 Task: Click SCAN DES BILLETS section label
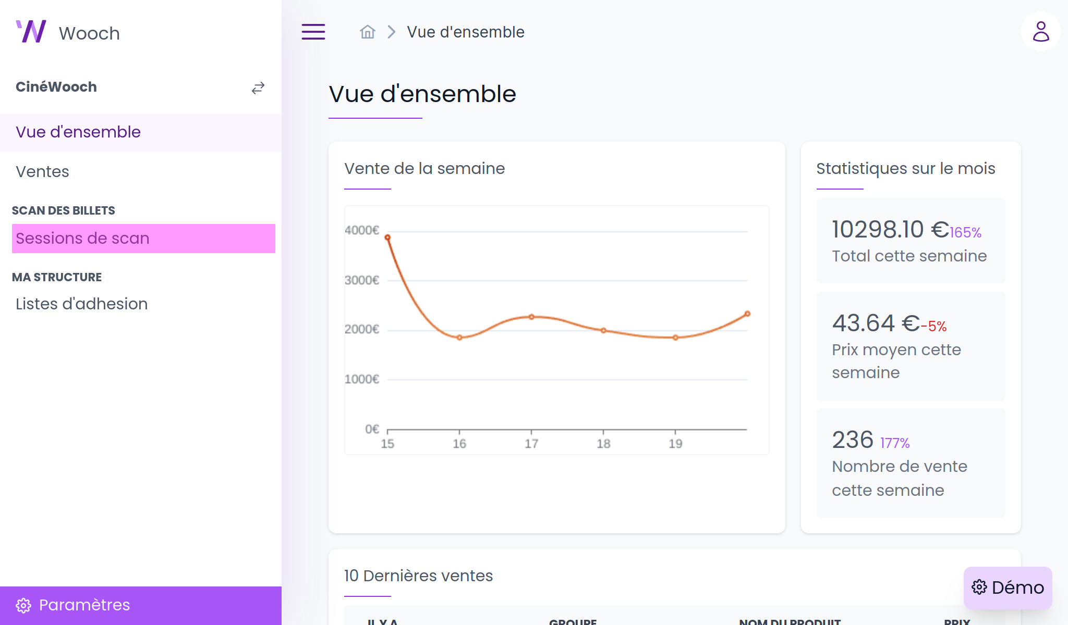pyautogui.click(x=63, y=211)
